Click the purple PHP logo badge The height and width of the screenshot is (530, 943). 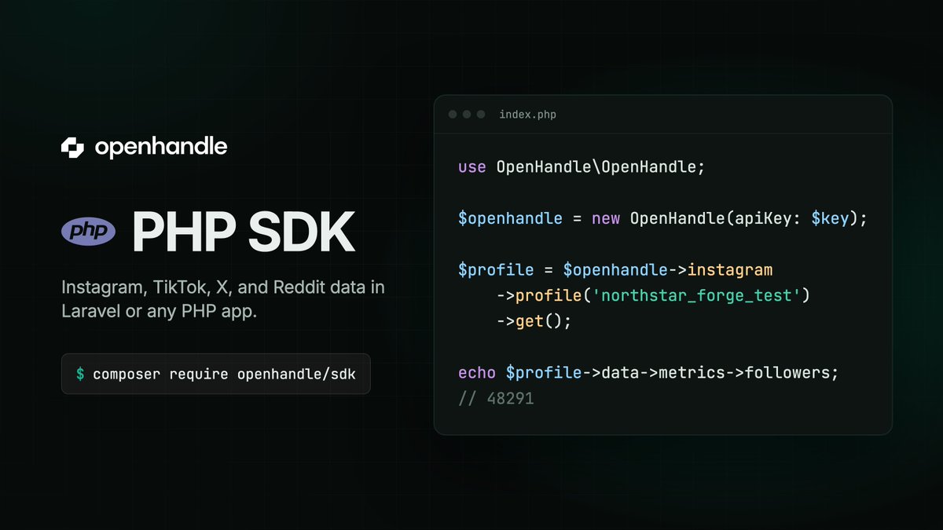[89, 231]
